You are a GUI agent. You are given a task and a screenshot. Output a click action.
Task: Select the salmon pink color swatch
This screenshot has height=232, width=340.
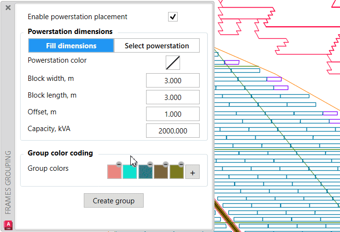point(114,172)
